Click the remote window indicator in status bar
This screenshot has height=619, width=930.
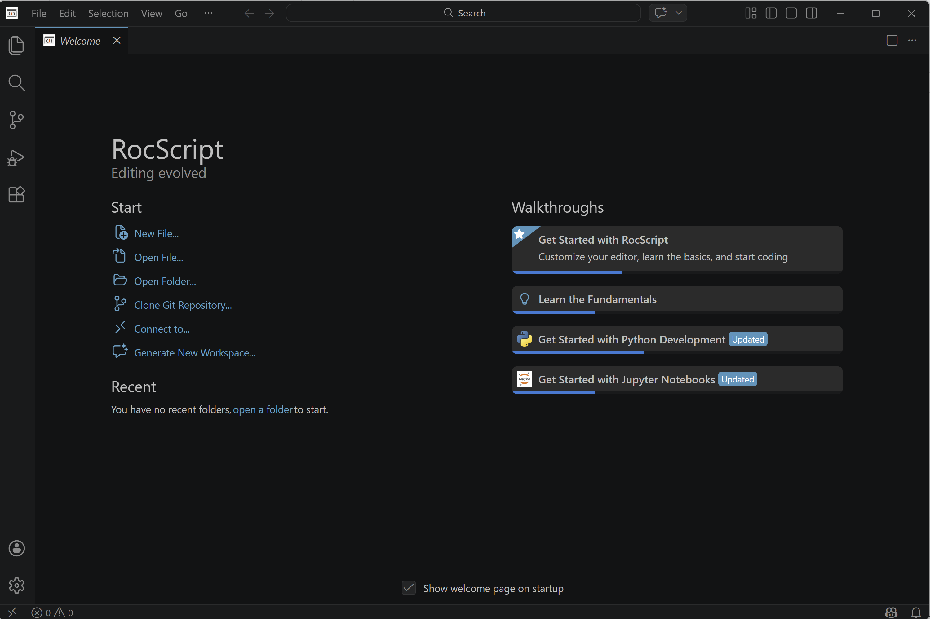coord(12,612)
